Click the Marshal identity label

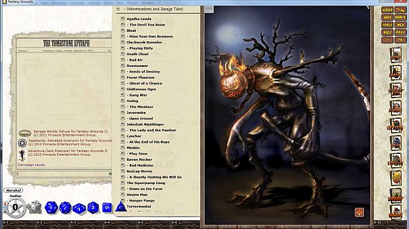click(x=13, y=190)
